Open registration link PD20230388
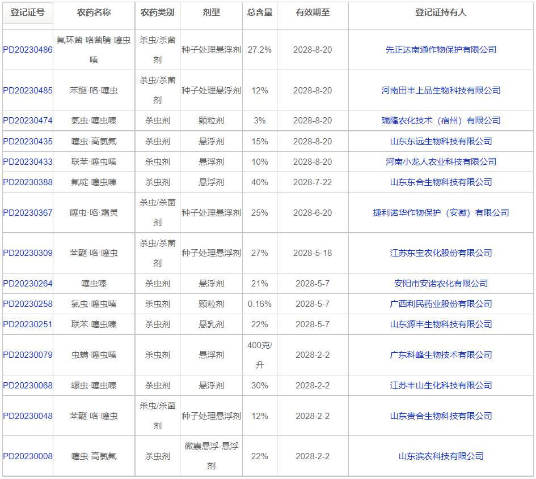 click(28, 182)
